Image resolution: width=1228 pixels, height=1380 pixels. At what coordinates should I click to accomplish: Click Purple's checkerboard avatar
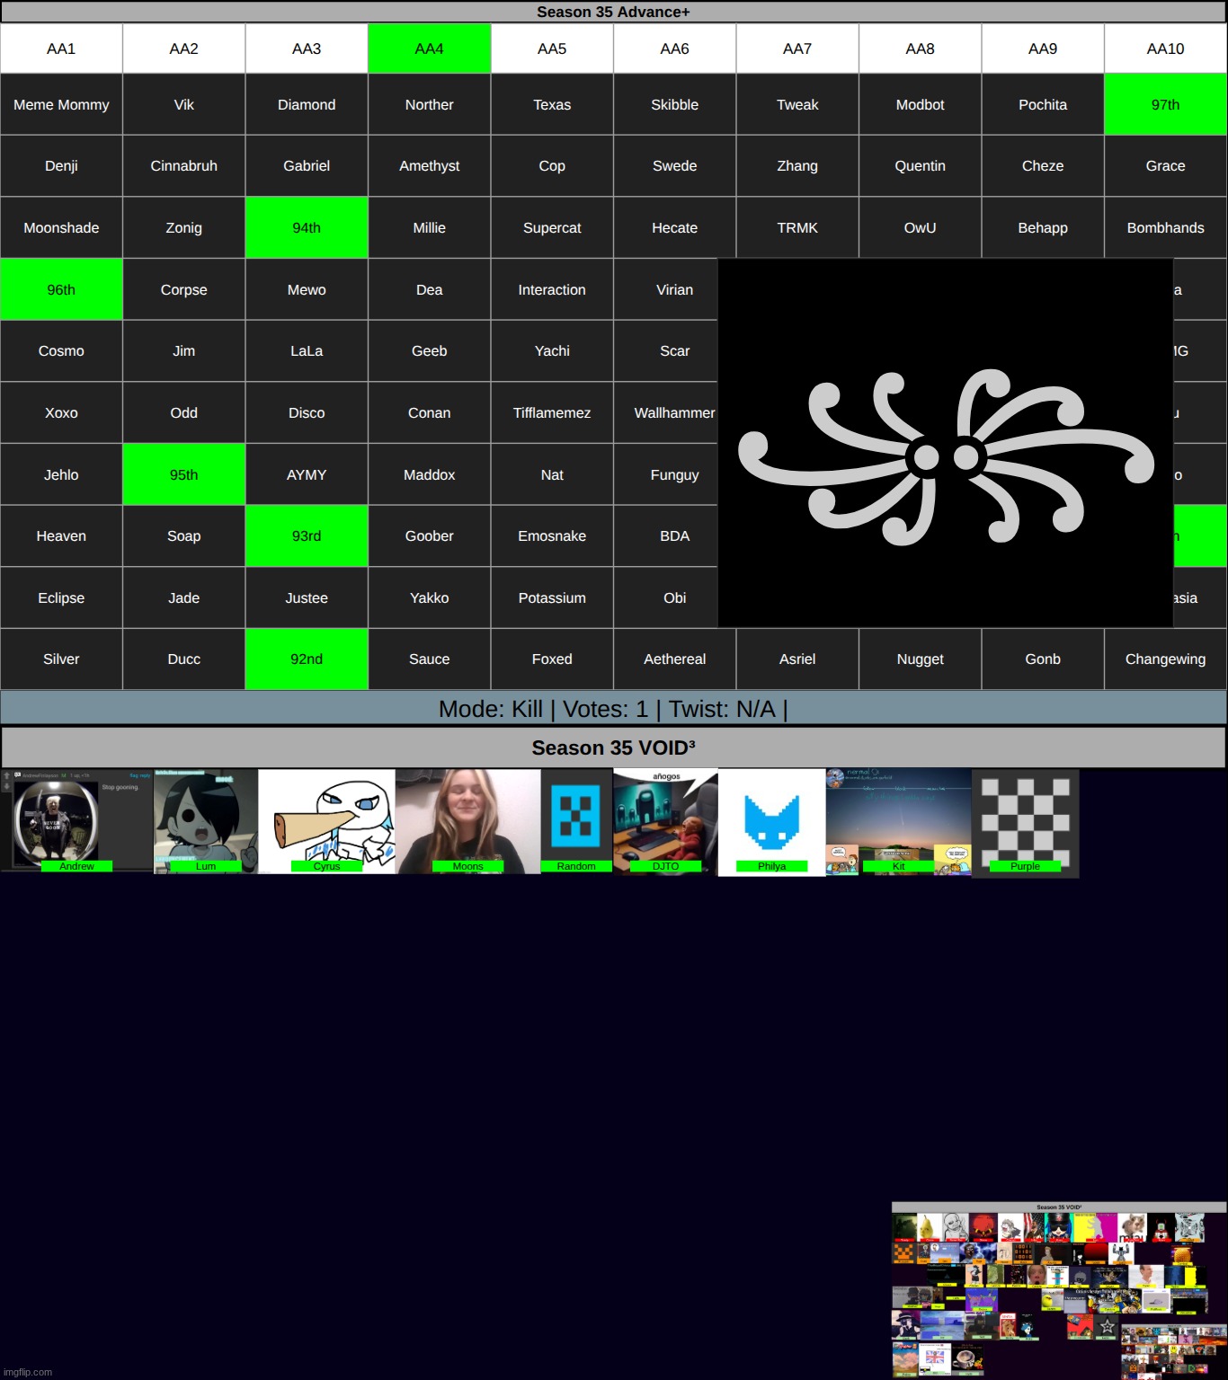pos(1025,820)
